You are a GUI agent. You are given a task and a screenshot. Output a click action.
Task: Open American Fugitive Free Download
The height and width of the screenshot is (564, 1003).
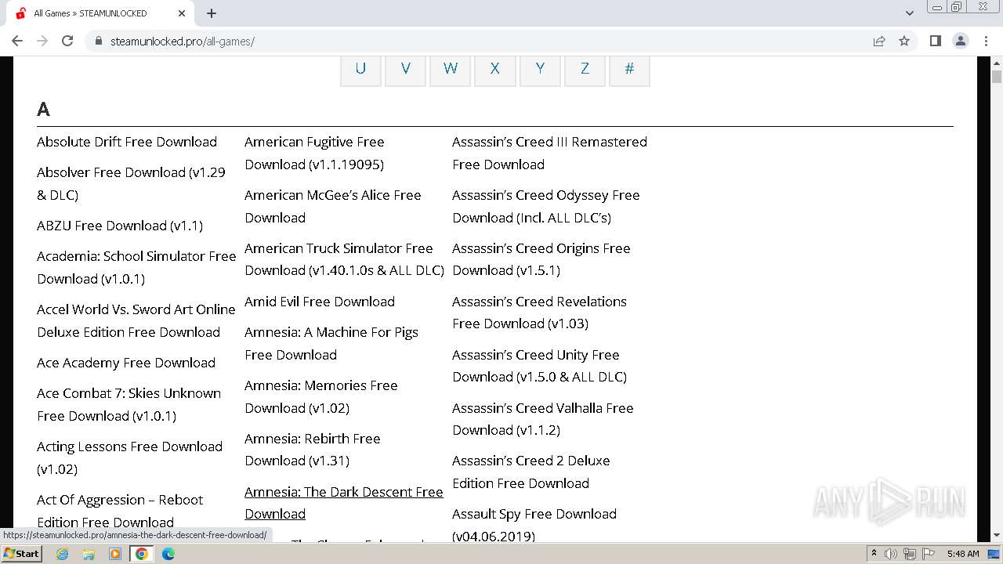point(314,153)
